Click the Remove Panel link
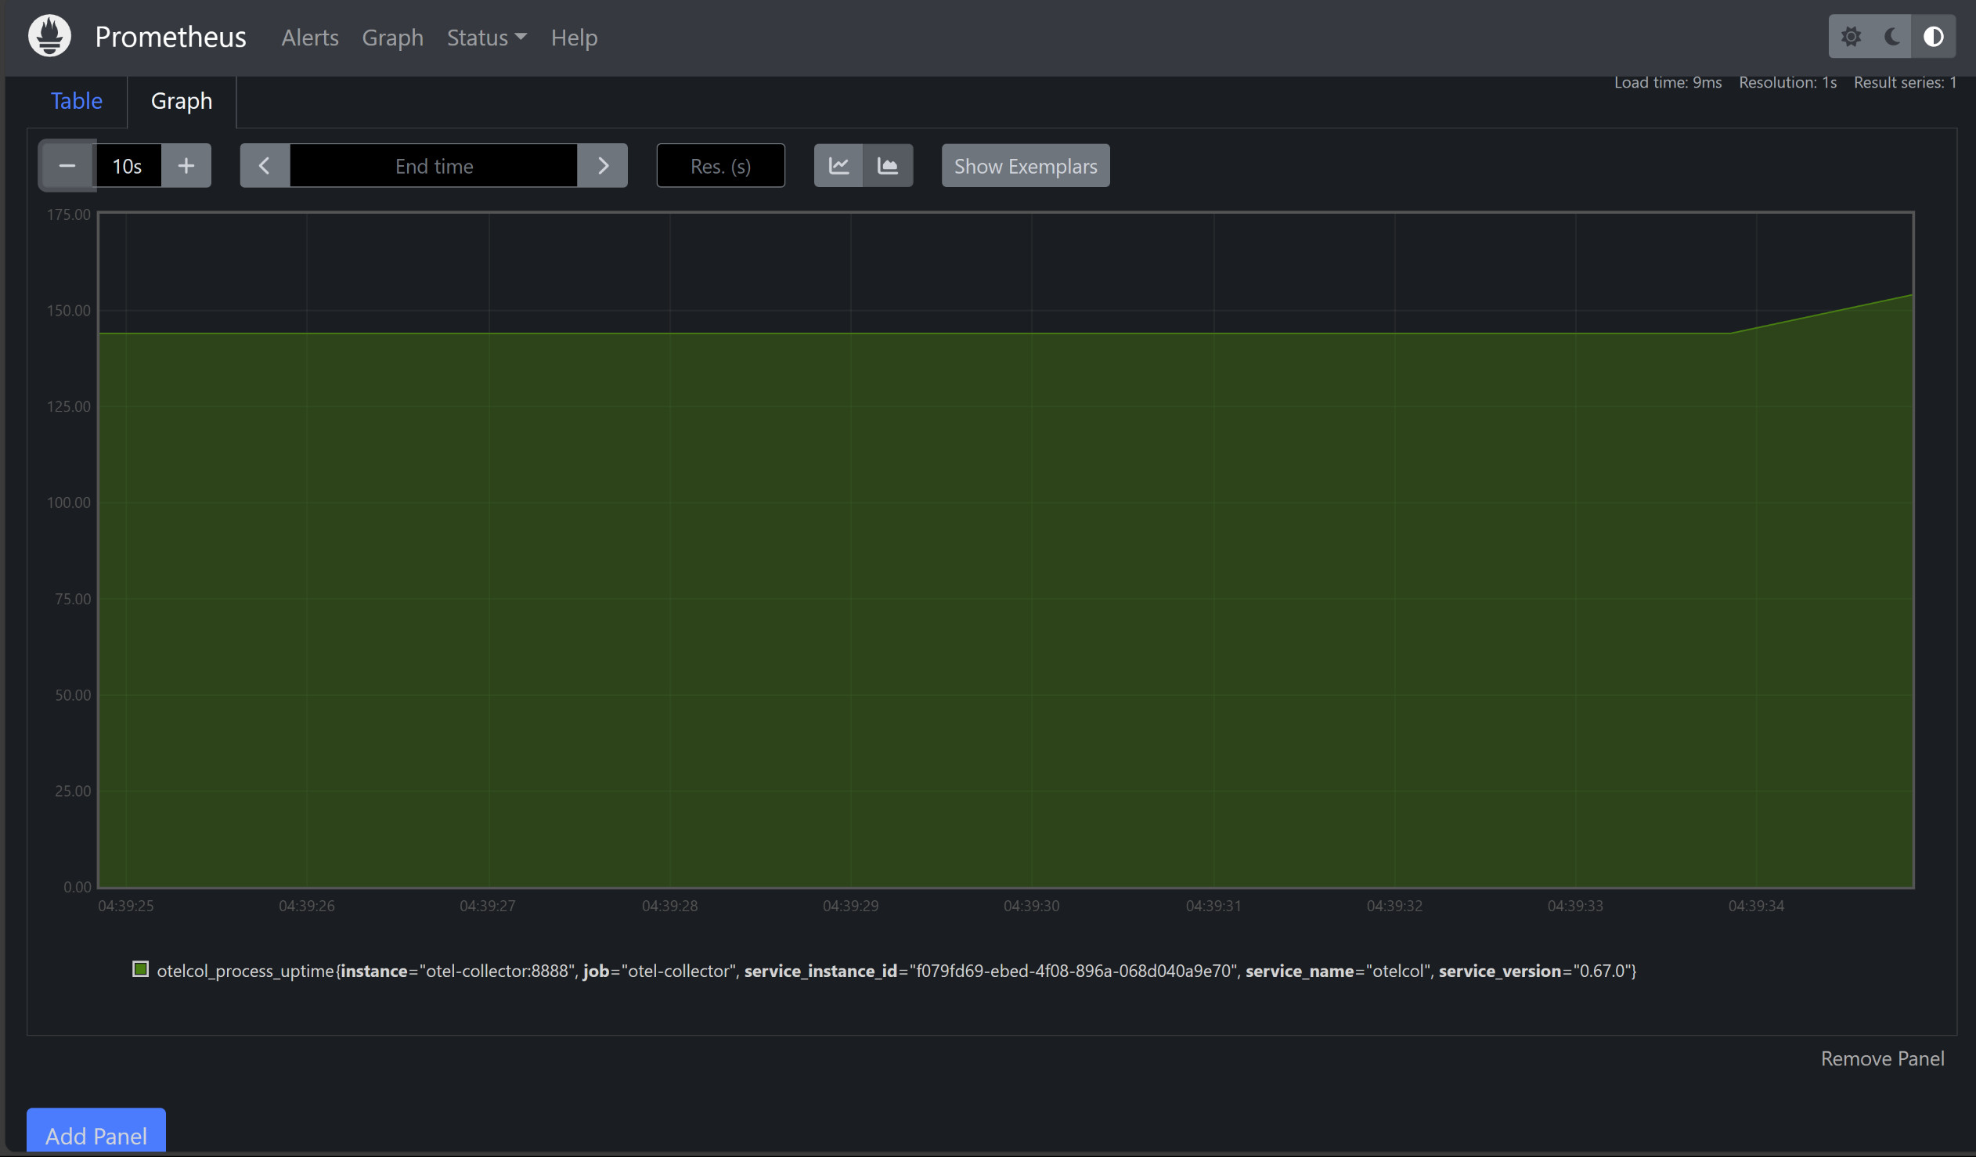 1882,1058
